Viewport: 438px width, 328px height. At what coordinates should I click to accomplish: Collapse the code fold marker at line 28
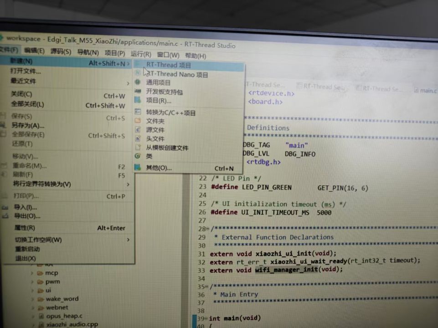[x=207, y=229]
